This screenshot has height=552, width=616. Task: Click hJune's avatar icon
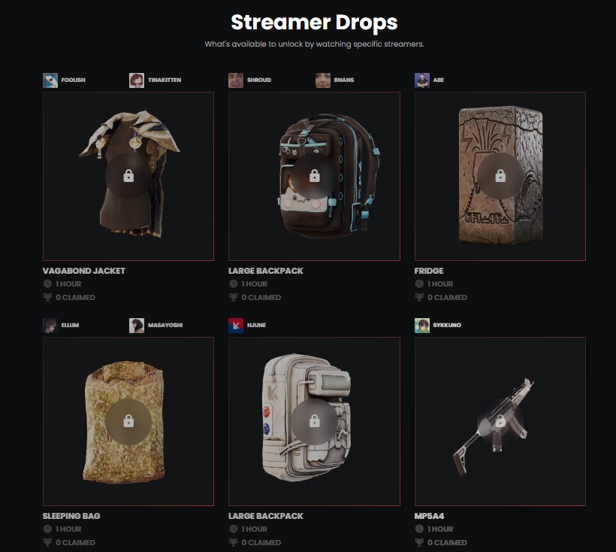[x=236, y=326]
